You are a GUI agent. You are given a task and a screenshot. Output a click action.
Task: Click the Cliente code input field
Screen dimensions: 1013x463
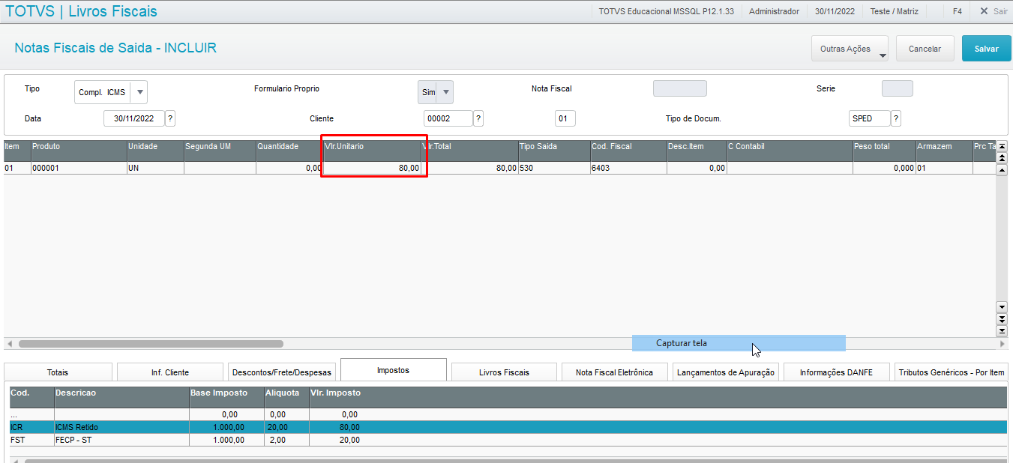448,118
